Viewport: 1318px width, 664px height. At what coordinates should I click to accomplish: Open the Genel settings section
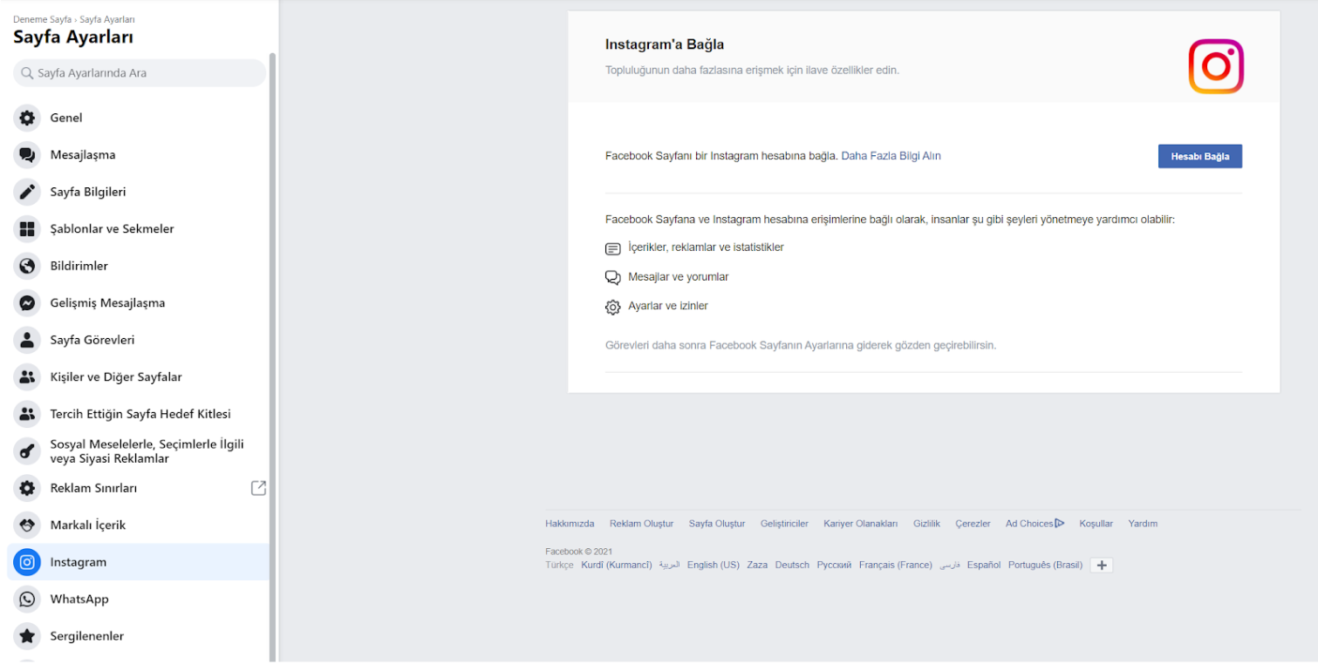point(138,118)
